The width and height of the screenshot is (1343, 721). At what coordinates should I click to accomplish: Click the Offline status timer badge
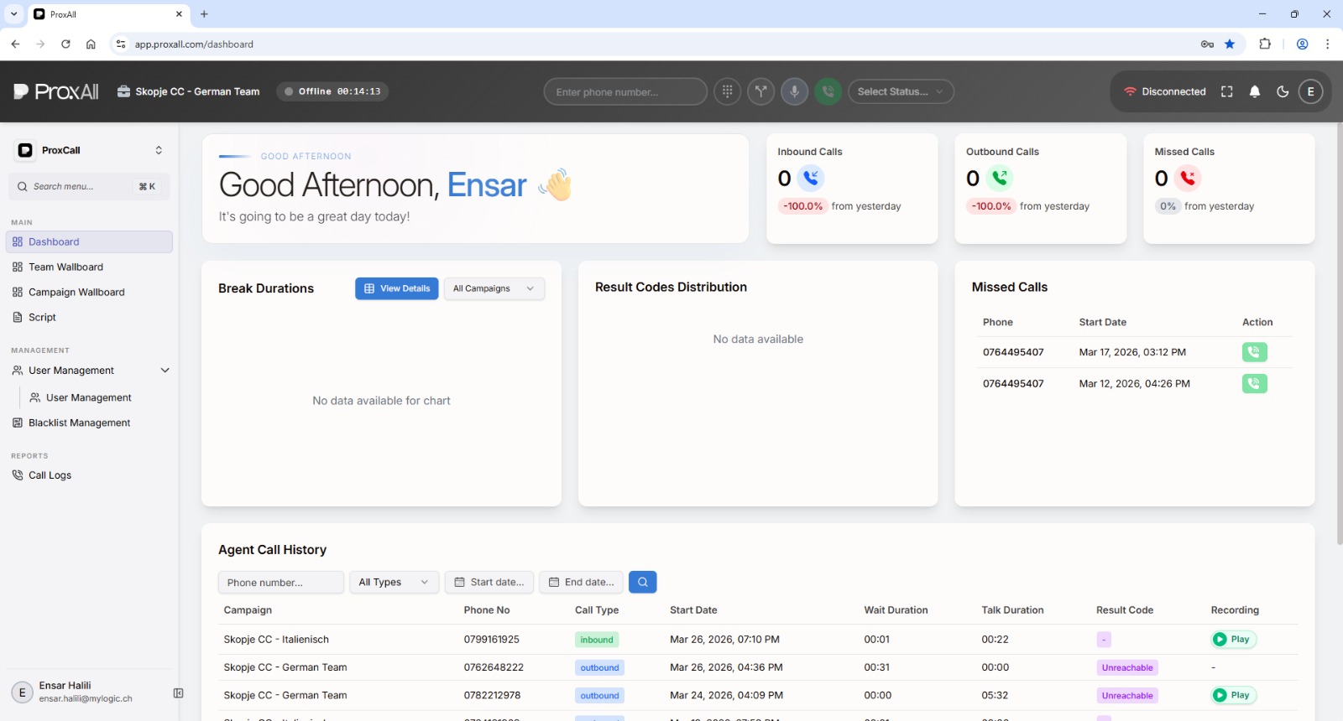click(332, 91)
